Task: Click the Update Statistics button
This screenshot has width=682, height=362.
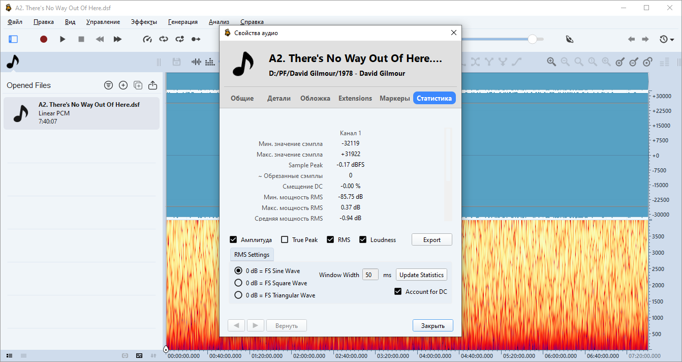Action: coord(421,275)
